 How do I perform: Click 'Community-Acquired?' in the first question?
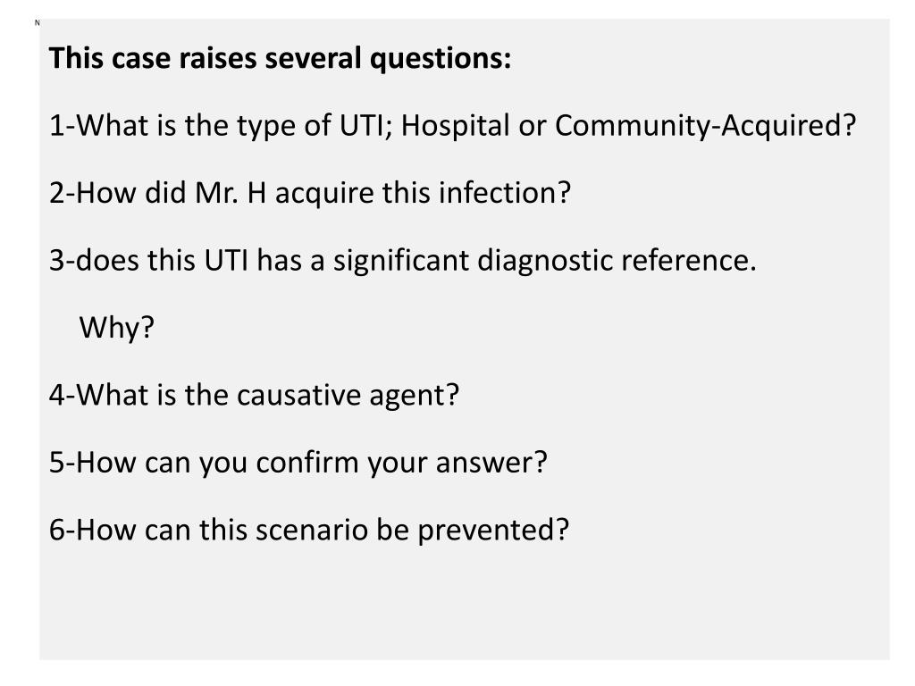coord(705,125)
